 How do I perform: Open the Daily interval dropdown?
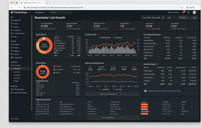171,18
